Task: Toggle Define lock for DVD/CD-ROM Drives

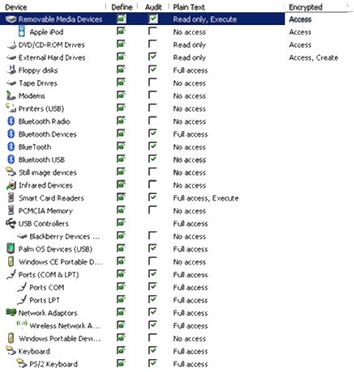Action: [x=122, y=44]
